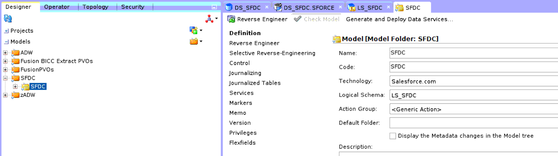Screen dimensions: 558x156
Task: Open the Action Group dropdown
Action: click(x=472, y=109)
